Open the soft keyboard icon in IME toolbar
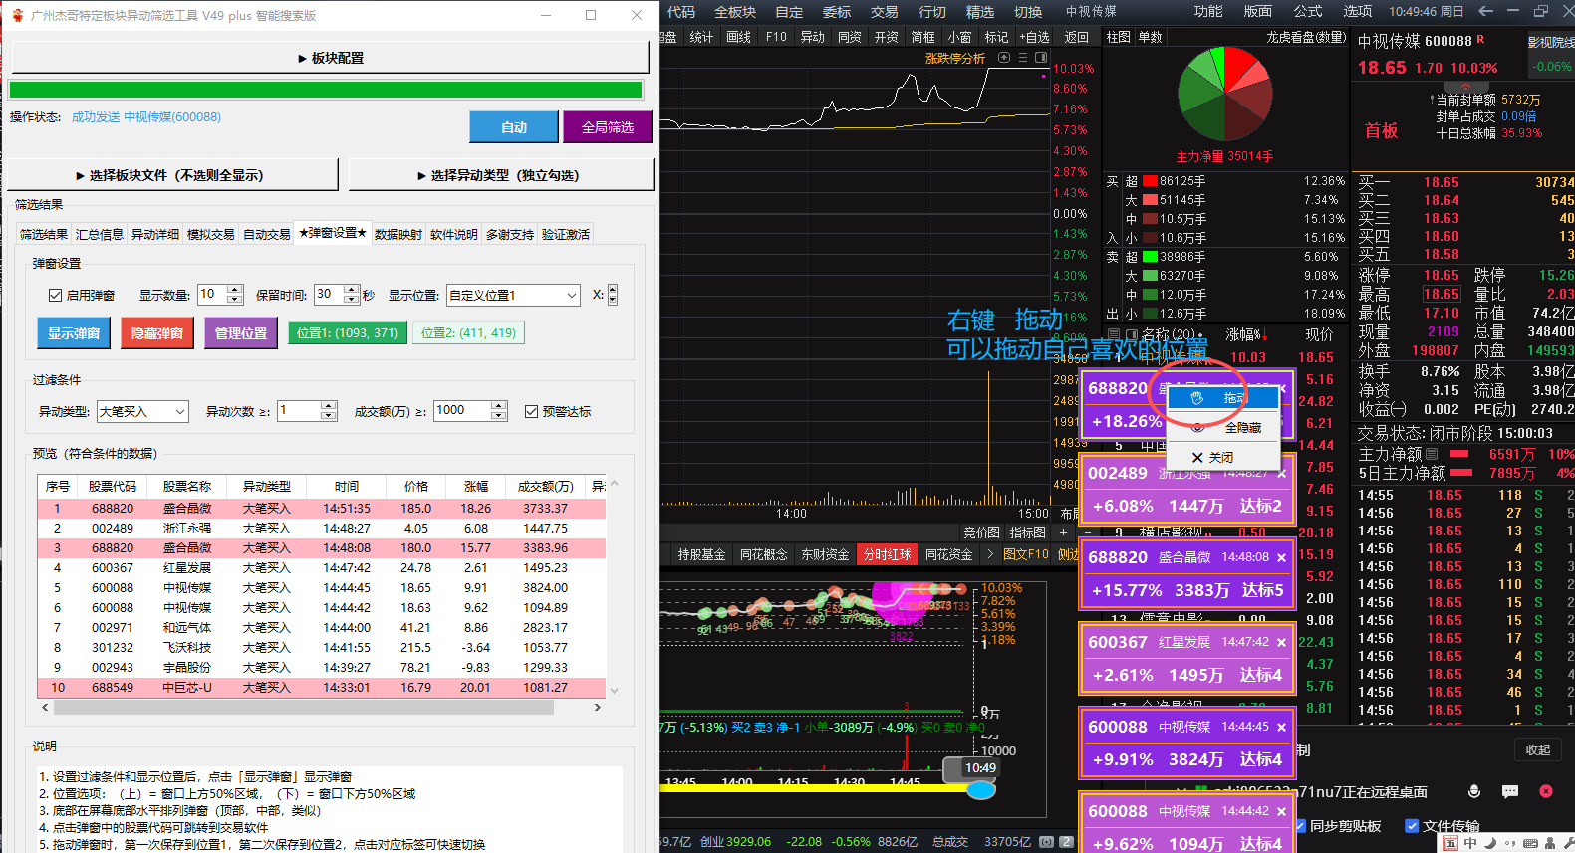Viewport: 1575px width, 853px height. (x=1529, y=843)
